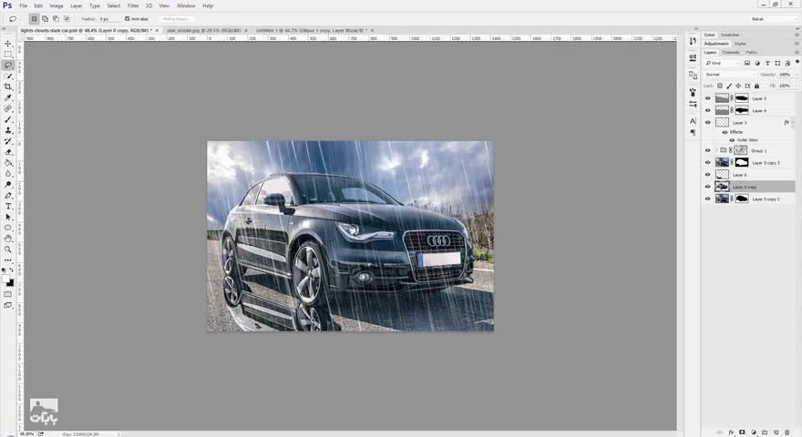Change the screen mode
The height and width of the screenshot is (437, 802).
coord(7,306)
